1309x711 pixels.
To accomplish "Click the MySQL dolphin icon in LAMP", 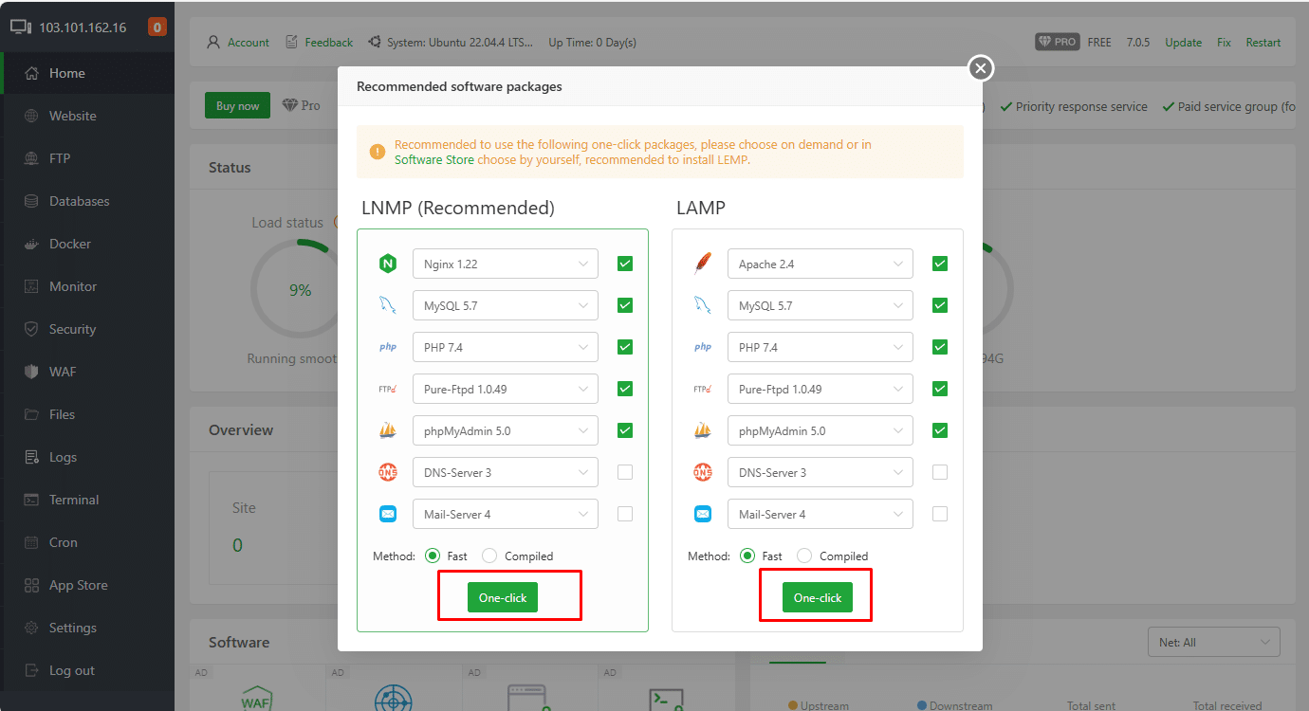I will click(x=703, y=305).
